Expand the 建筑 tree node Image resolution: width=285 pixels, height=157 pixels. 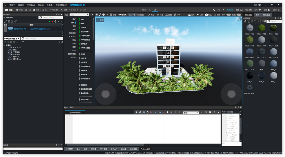[x=6, y=50]
